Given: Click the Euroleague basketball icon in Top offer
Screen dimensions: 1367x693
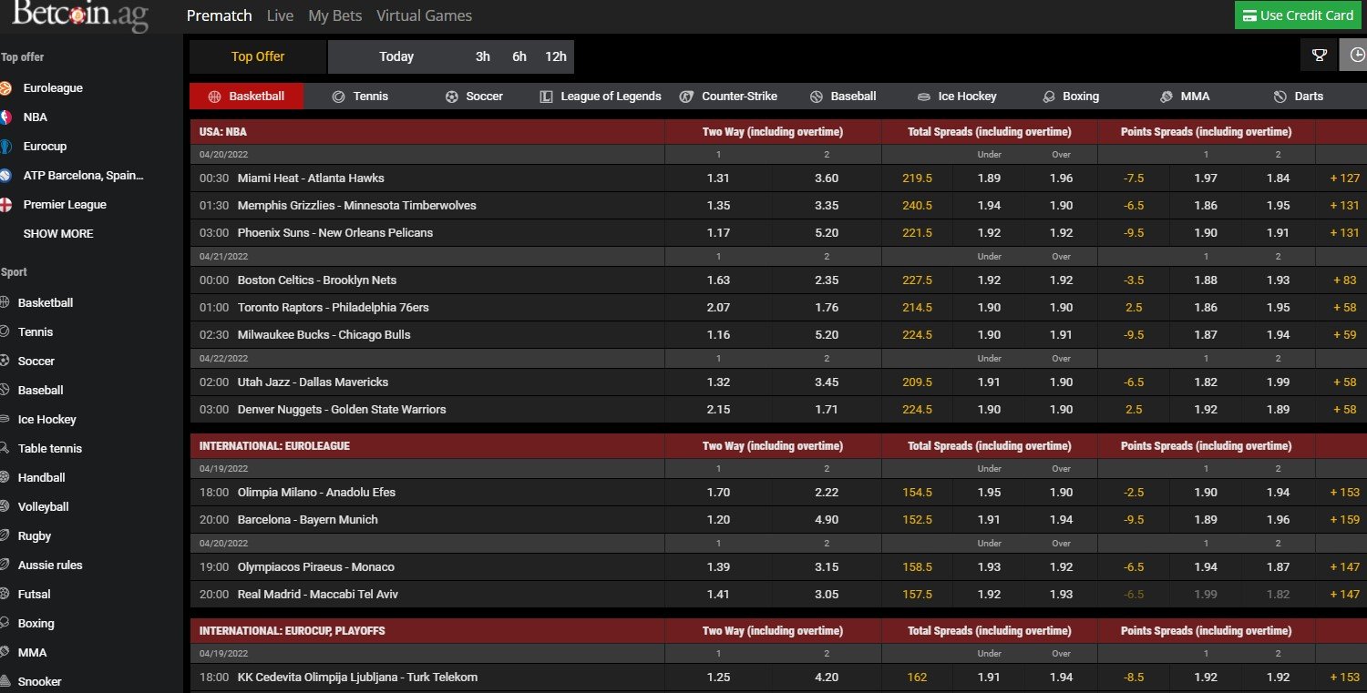Looking at the screenshot, I should click(5, 88).
